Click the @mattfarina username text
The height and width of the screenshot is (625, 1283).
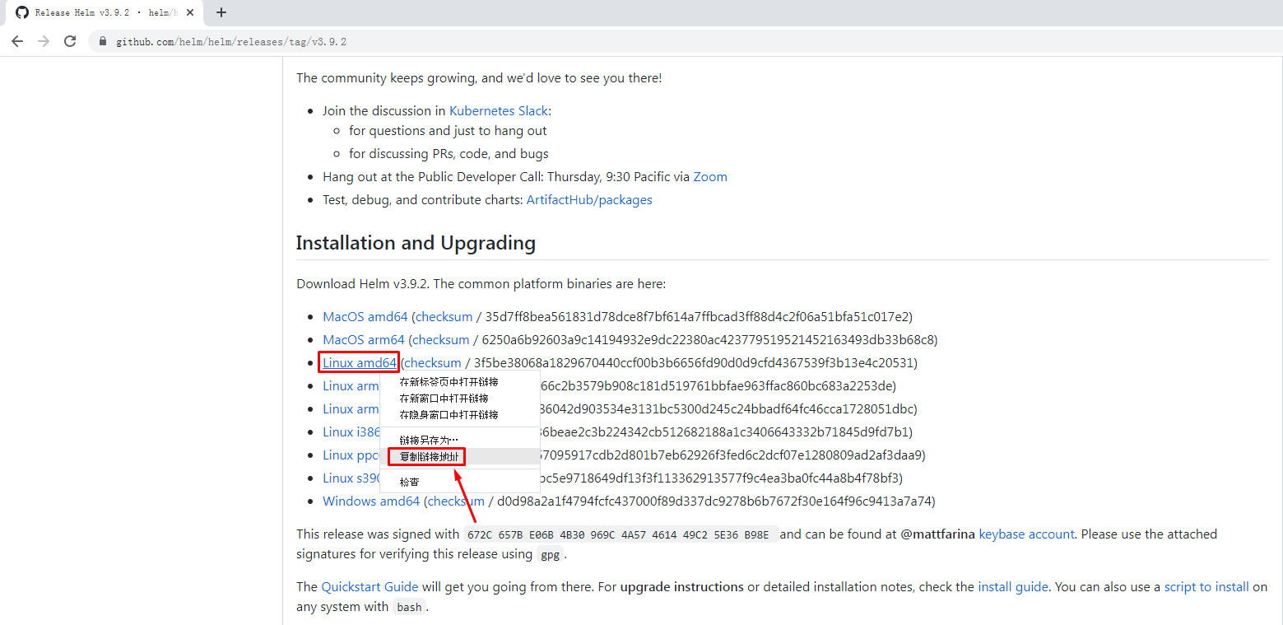[938, 534]
